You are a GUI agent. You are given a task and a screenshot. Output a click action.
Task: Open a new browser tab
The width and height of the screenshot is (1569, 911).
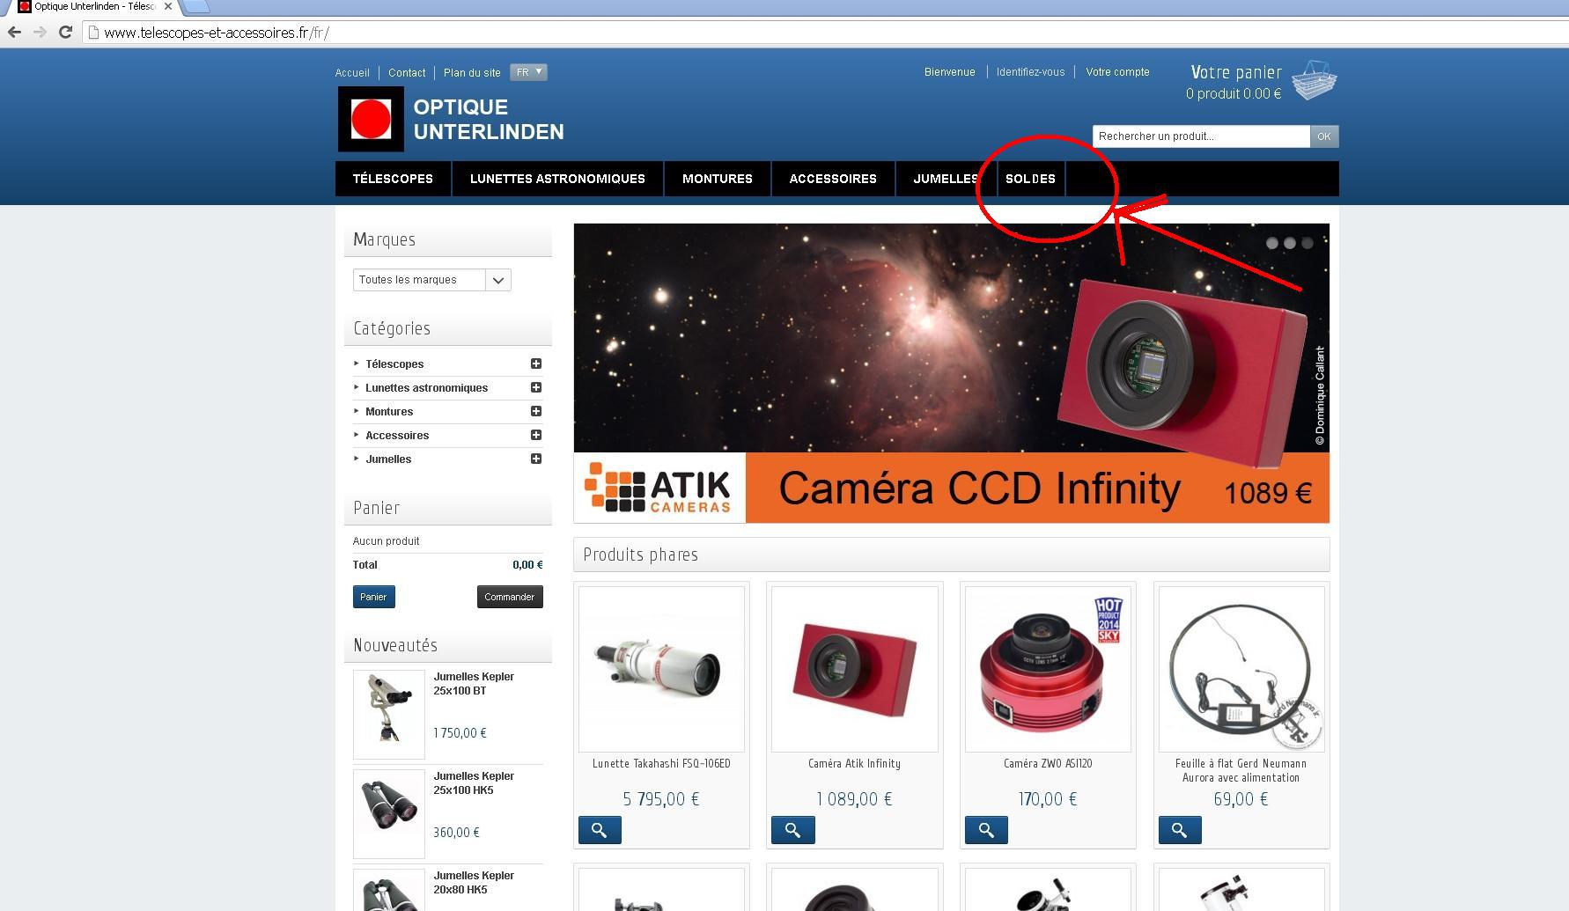[x=195, y=6]
